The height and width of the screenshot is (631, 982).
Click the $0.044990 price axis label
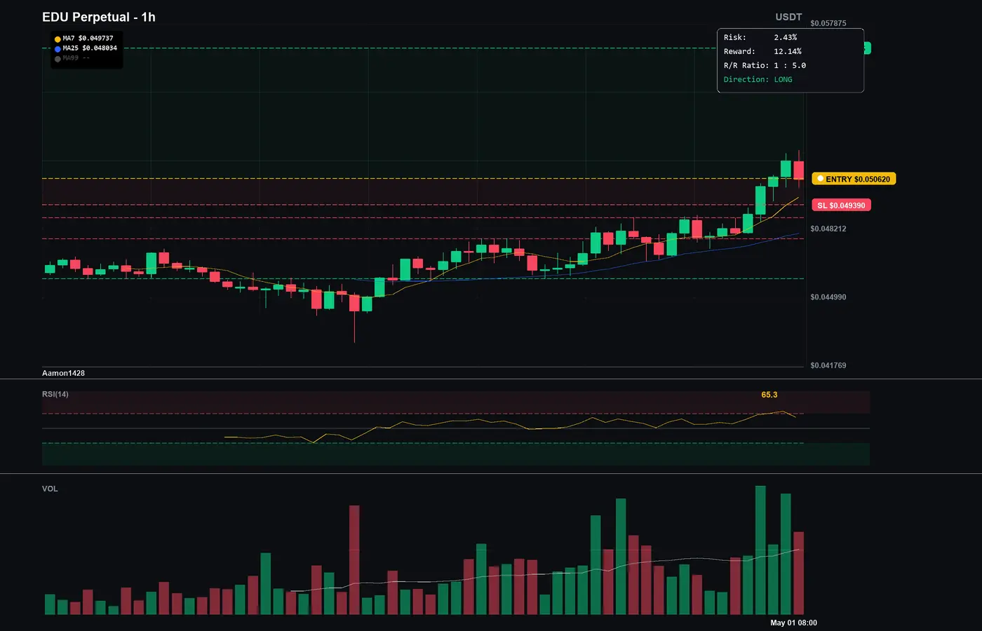[828, 297]
